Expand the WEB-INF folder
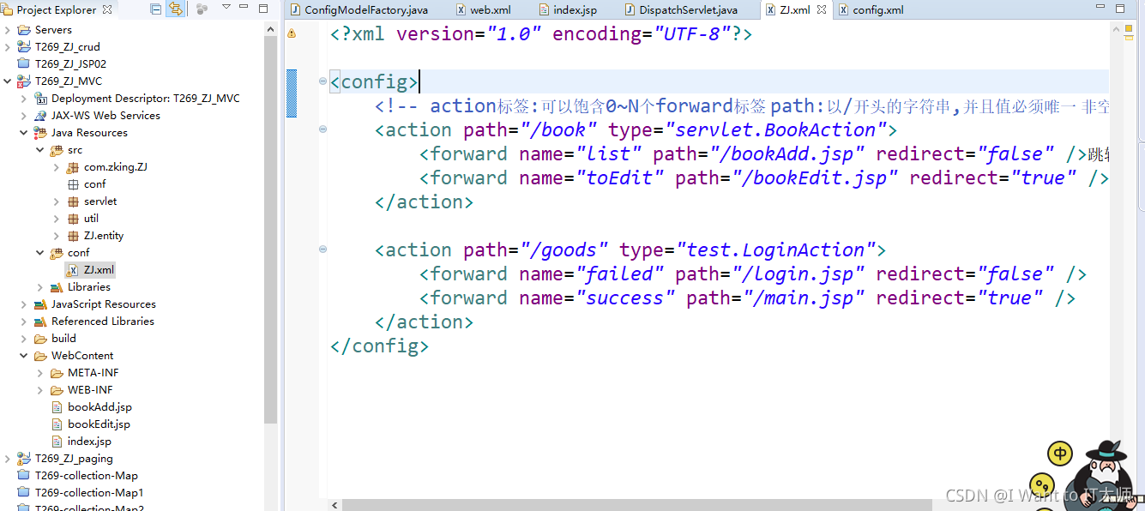 pyautogui.click(x=40, y=390)
